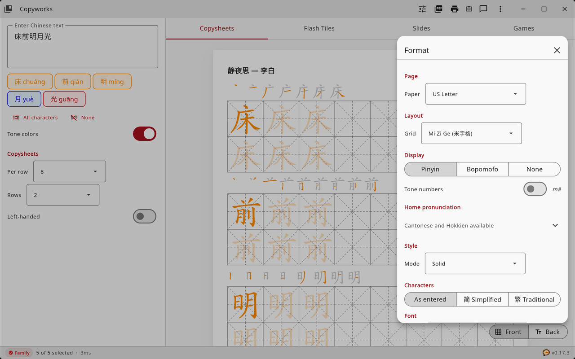
Task: Select None in the Display options
Action: [x=535, y=169]
